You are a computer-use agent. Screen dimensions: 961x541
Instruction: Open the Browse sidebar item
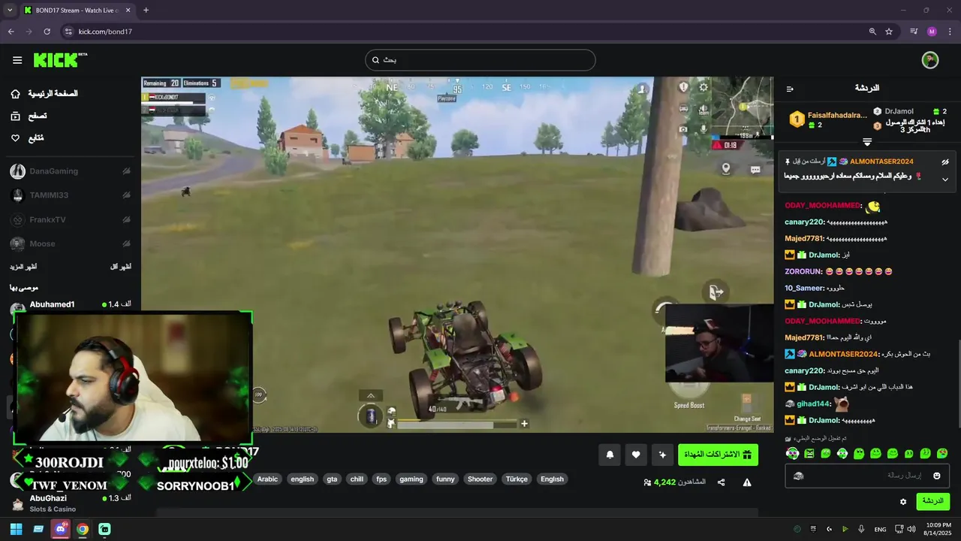(x=30, y=116)
